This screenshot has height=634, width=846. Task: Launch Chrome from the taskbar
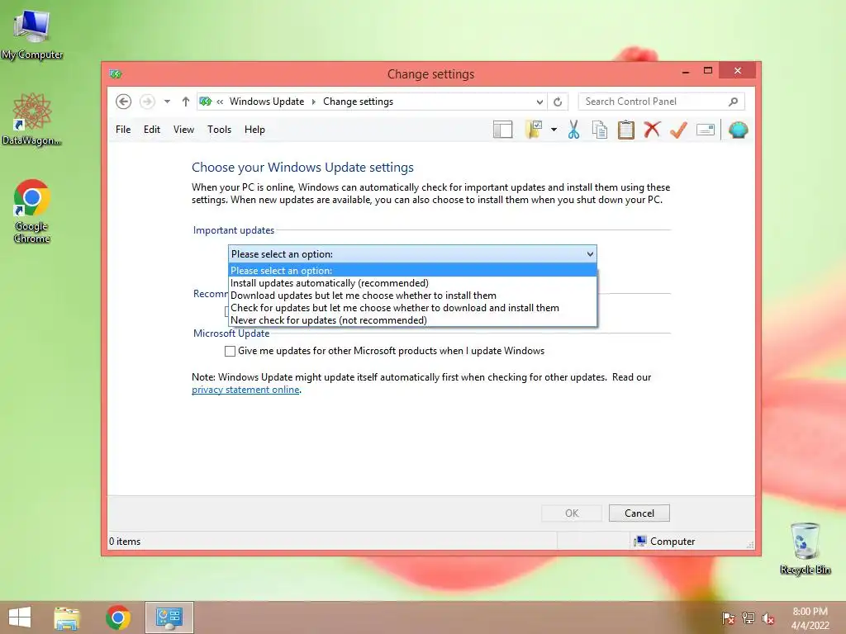(118, 617)
